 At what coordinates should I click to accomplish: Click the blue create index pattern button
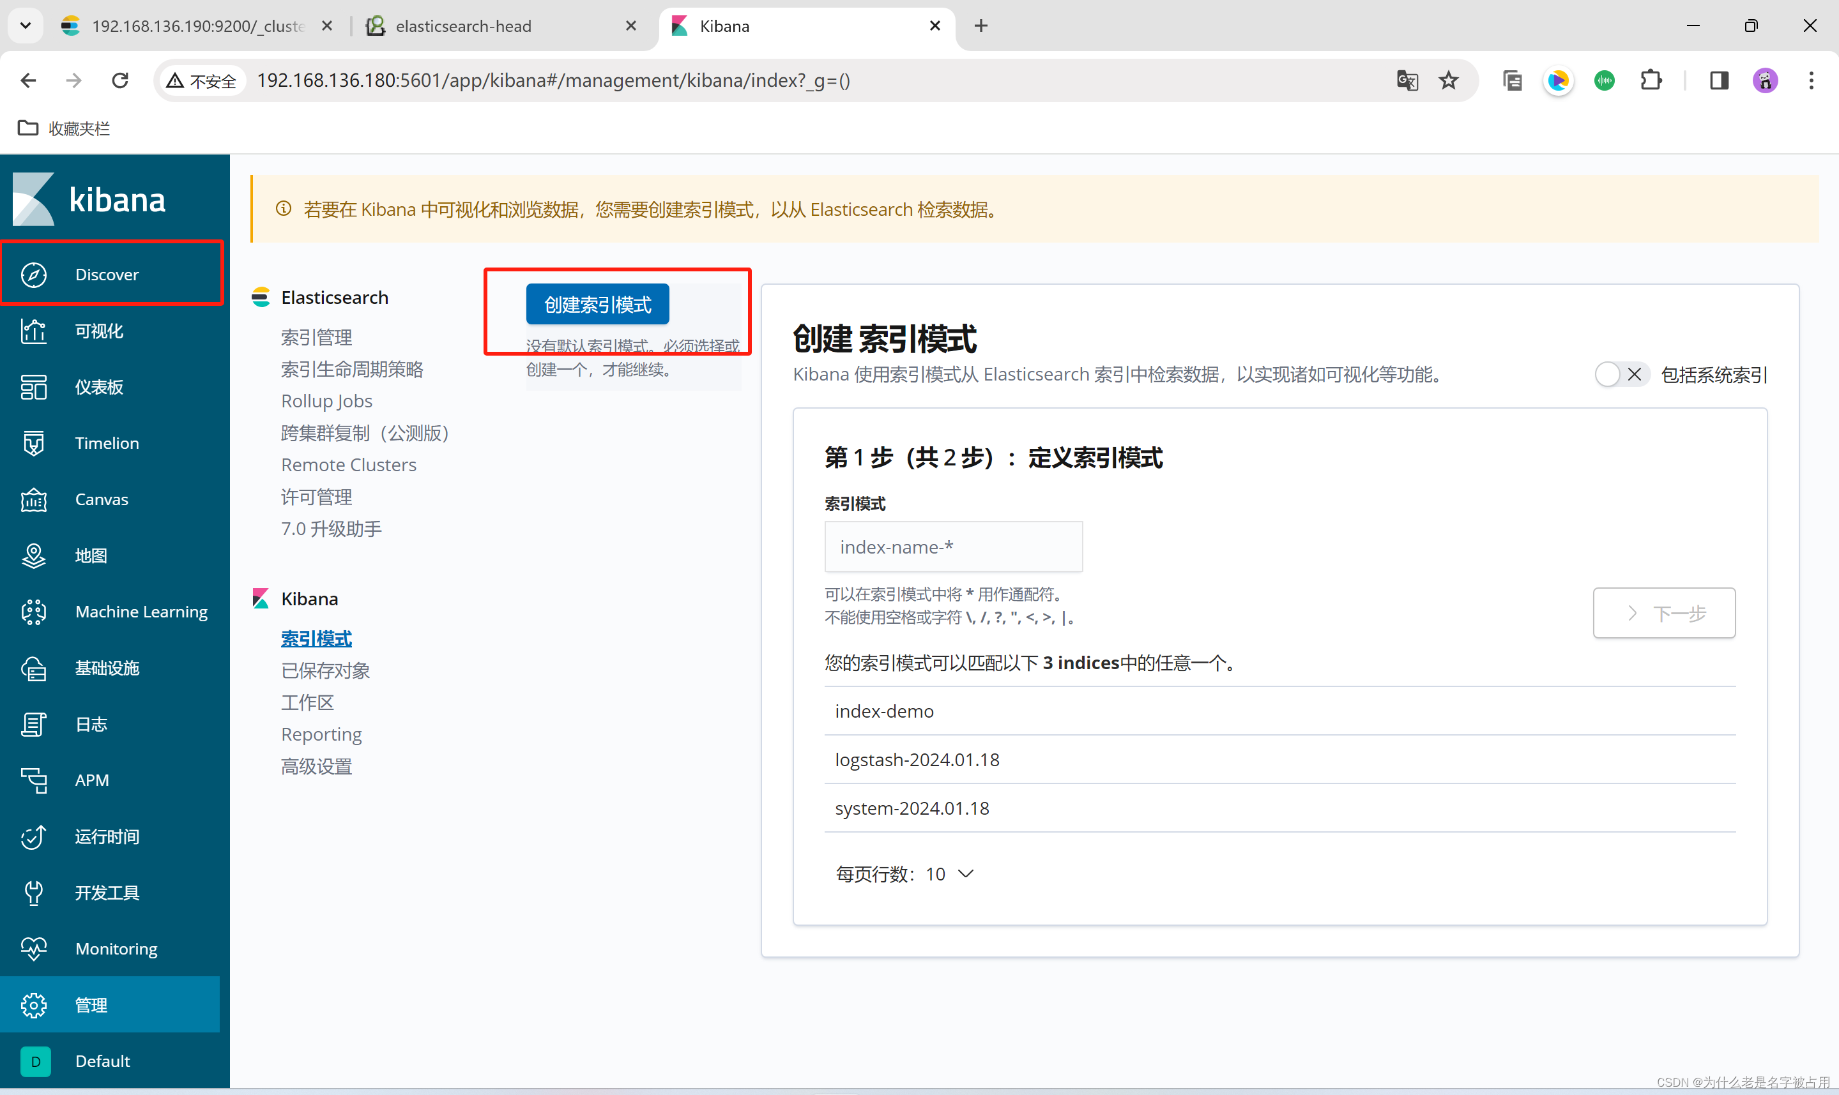(x=597, y=304)
